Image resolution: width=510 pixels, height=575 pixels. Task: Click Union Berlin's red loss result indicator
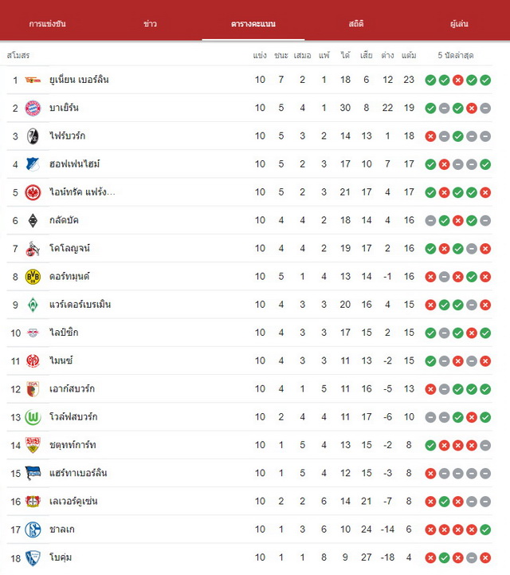click(x=457, y=80)
